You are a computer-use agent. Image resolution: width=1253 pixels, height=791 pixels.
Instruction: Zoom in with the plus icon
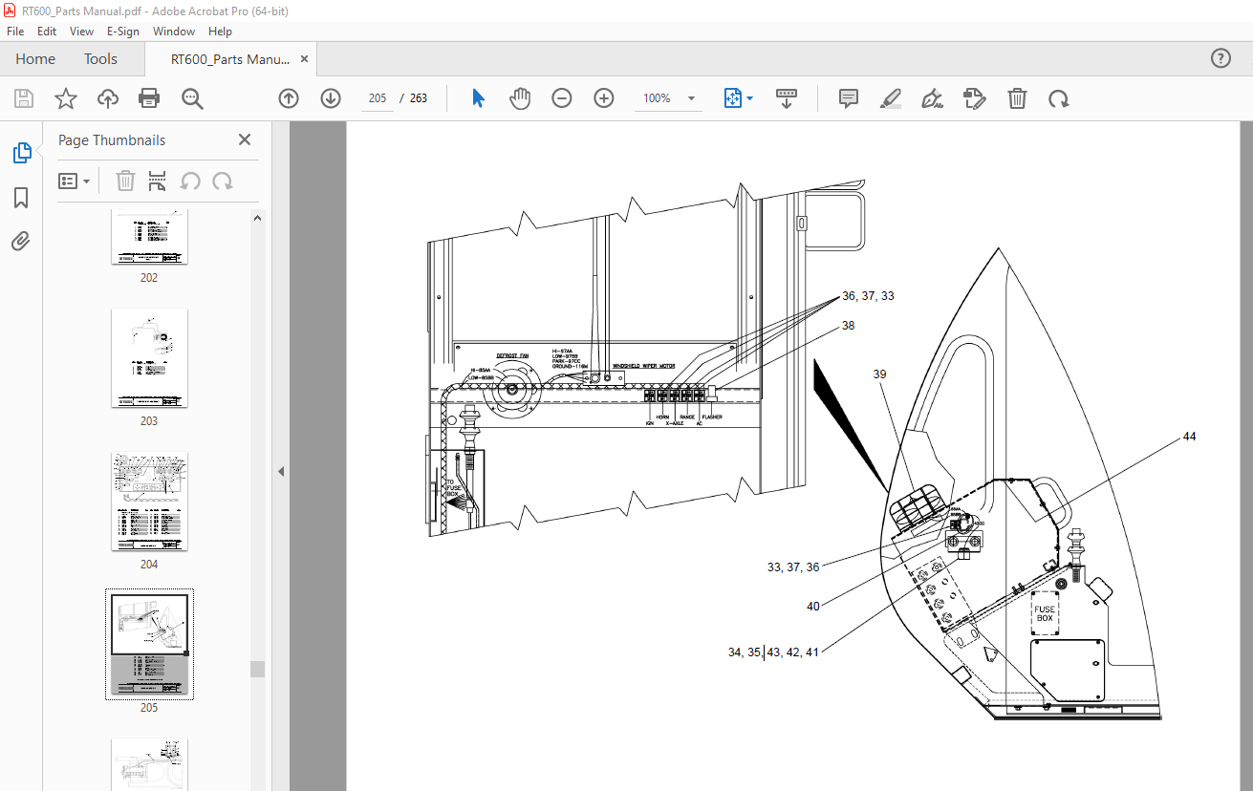(x=604, y=98)
